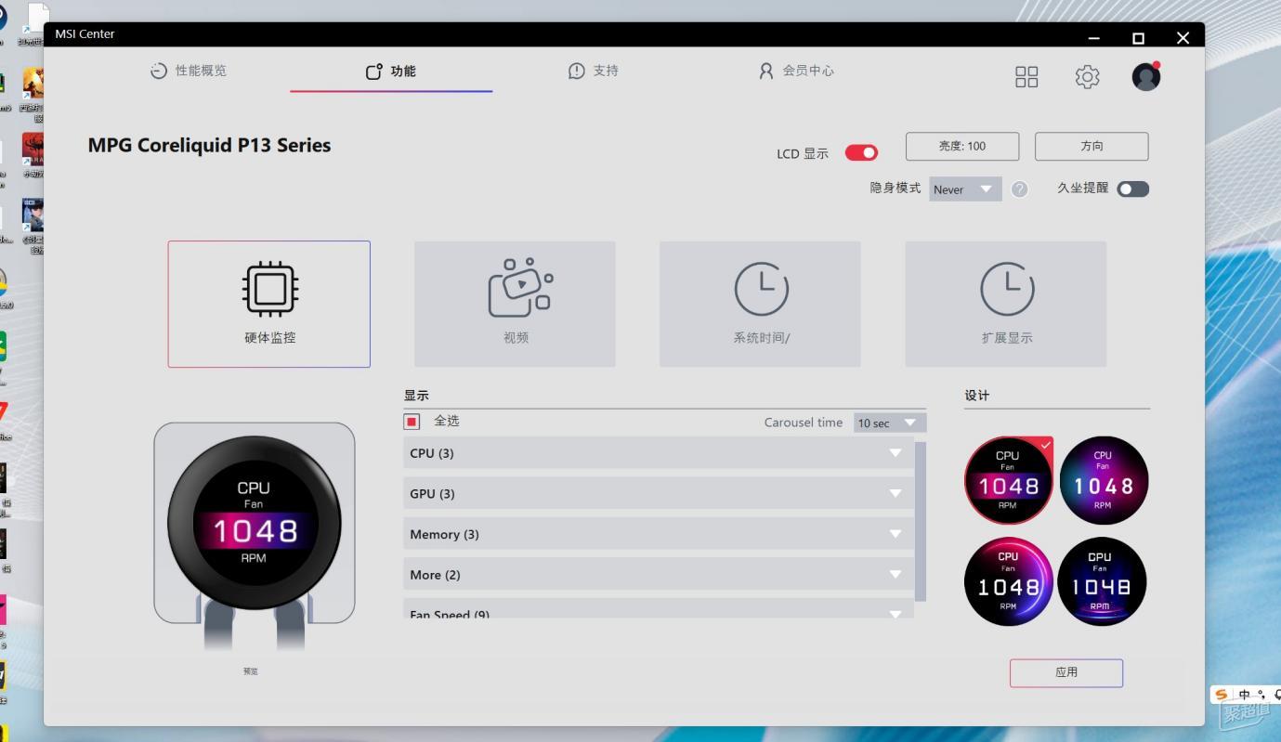Switch to the 功能 tab
The width and height of the screenshot is (1281, 742).
[391, 72]
